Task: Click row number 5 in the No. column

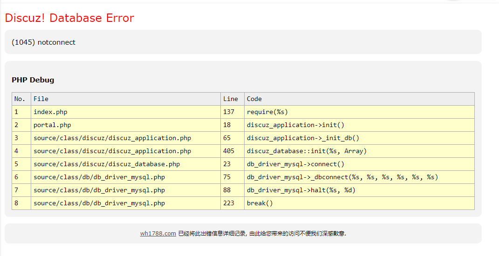Action: [21, 164]
